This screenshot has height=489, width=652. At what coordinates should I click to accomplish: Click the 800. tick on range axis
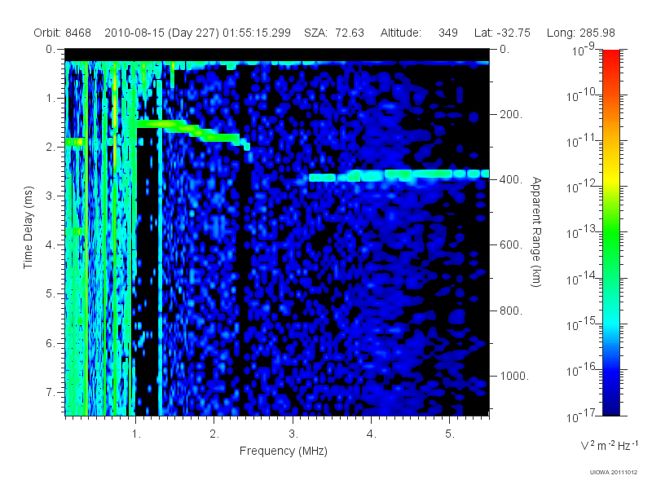click(x=511, y=311)
